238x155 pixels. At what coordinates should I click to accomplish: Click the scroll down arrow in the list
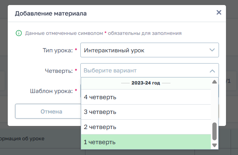coord(214,145)
